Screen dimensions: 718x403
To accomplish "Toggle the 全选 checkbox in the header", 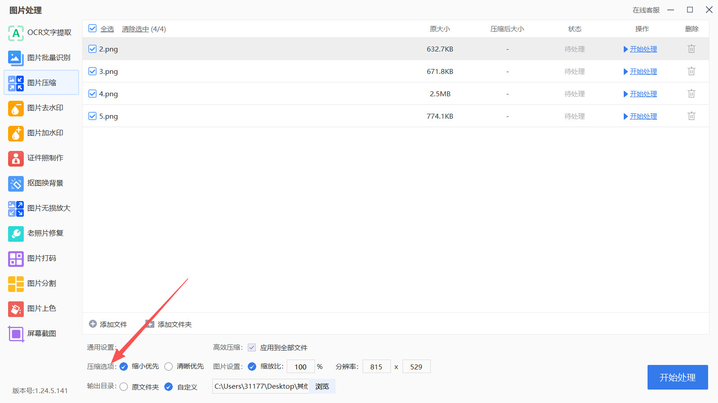I will coord(92,29).
